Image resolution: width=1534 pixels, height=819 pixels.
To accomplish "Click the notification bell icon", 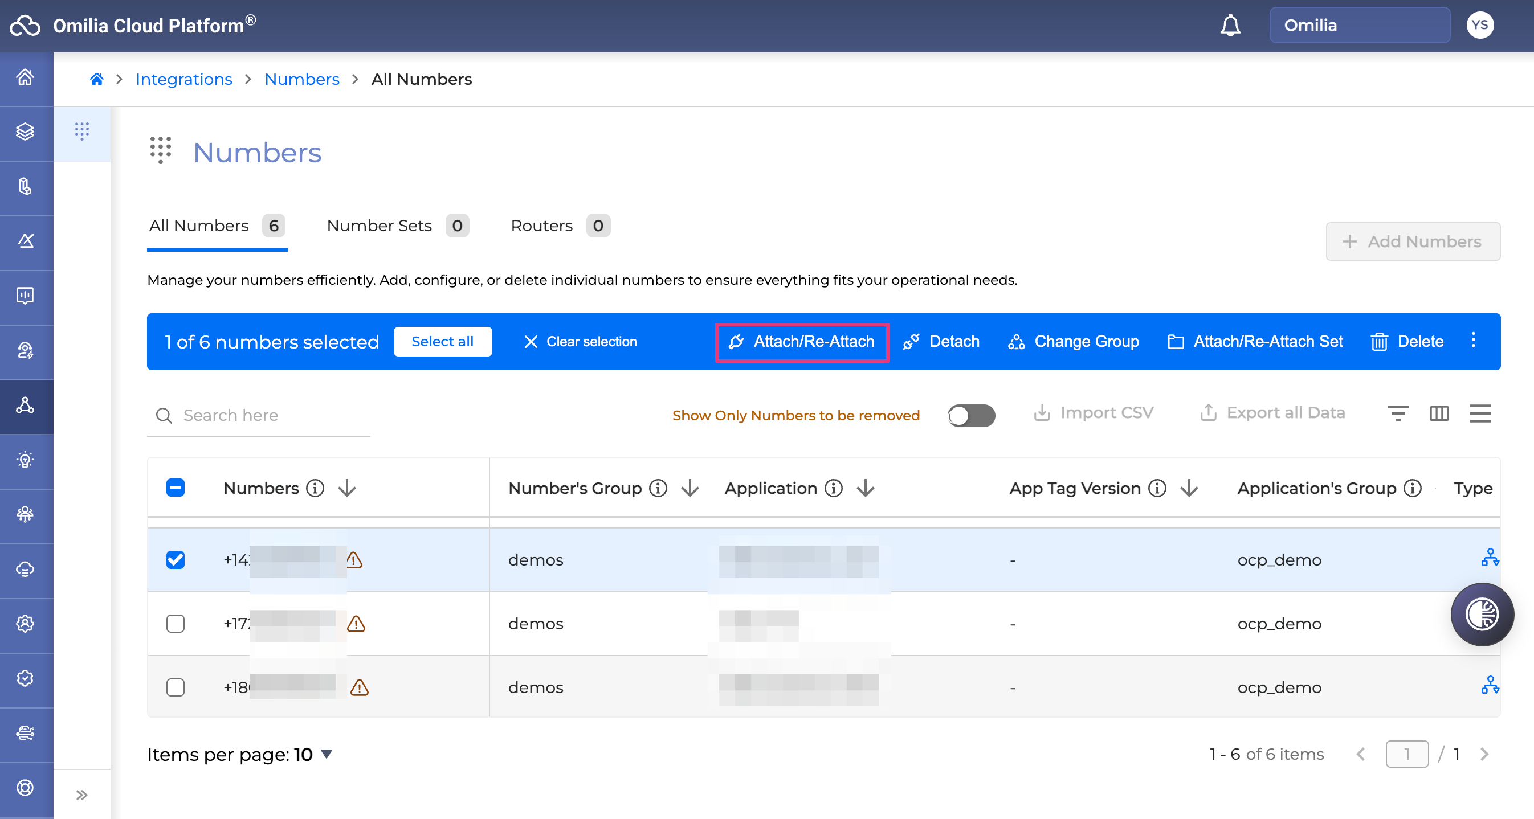I will [1230, 26].
